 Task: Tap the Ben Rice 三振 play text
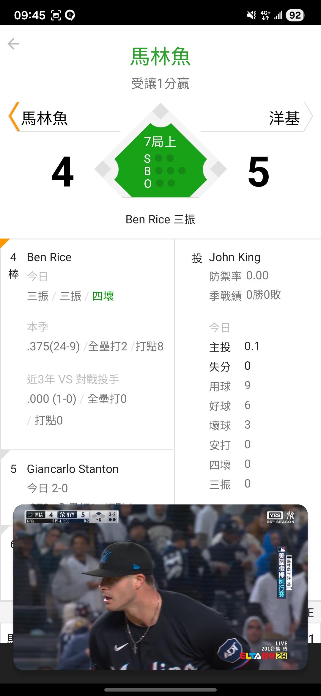(160, 220)
